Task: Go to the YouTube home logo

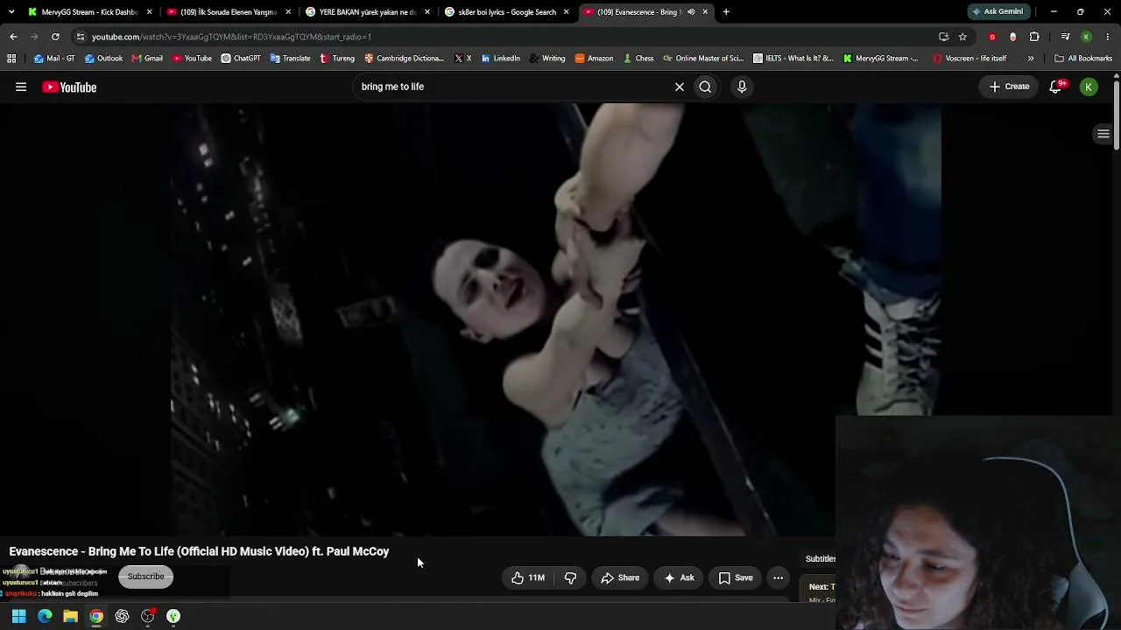Action: pyautogui.click(x=69, y=87)
